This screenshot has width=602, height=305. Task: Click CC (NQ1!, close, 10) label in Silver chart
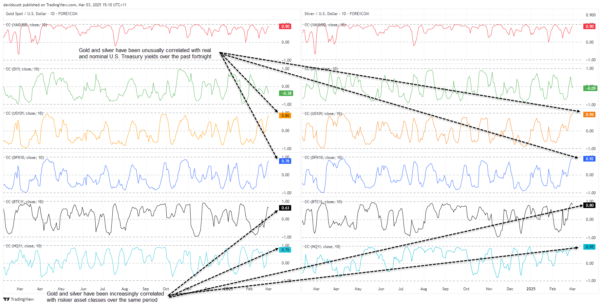pyautogui.click(x=322, y=247)
